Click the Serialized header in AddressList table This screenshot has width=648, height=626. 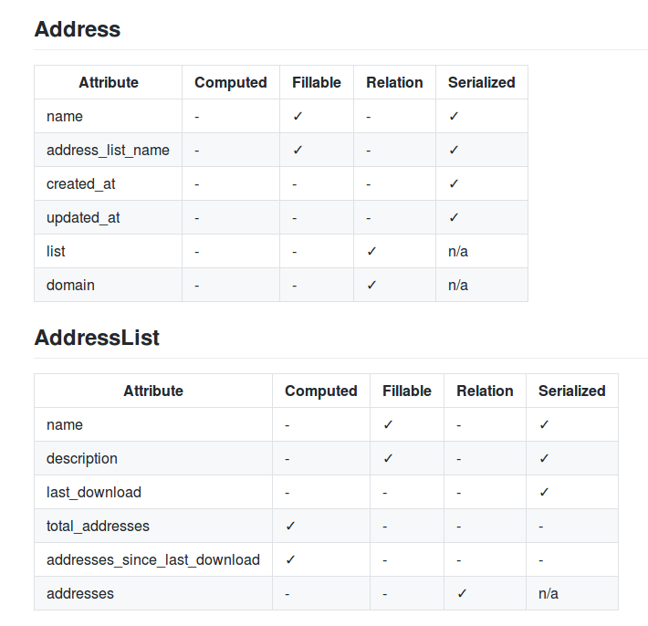(572, 391)
